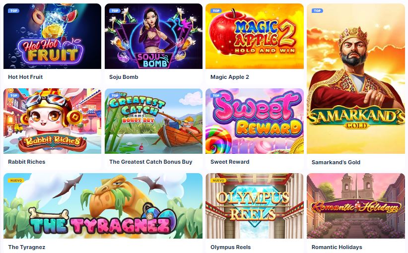Select the Olympus Reels game thumbnail

click(255, 206)
